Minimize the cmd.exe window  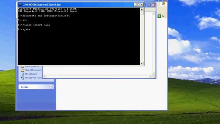[135, 4]
